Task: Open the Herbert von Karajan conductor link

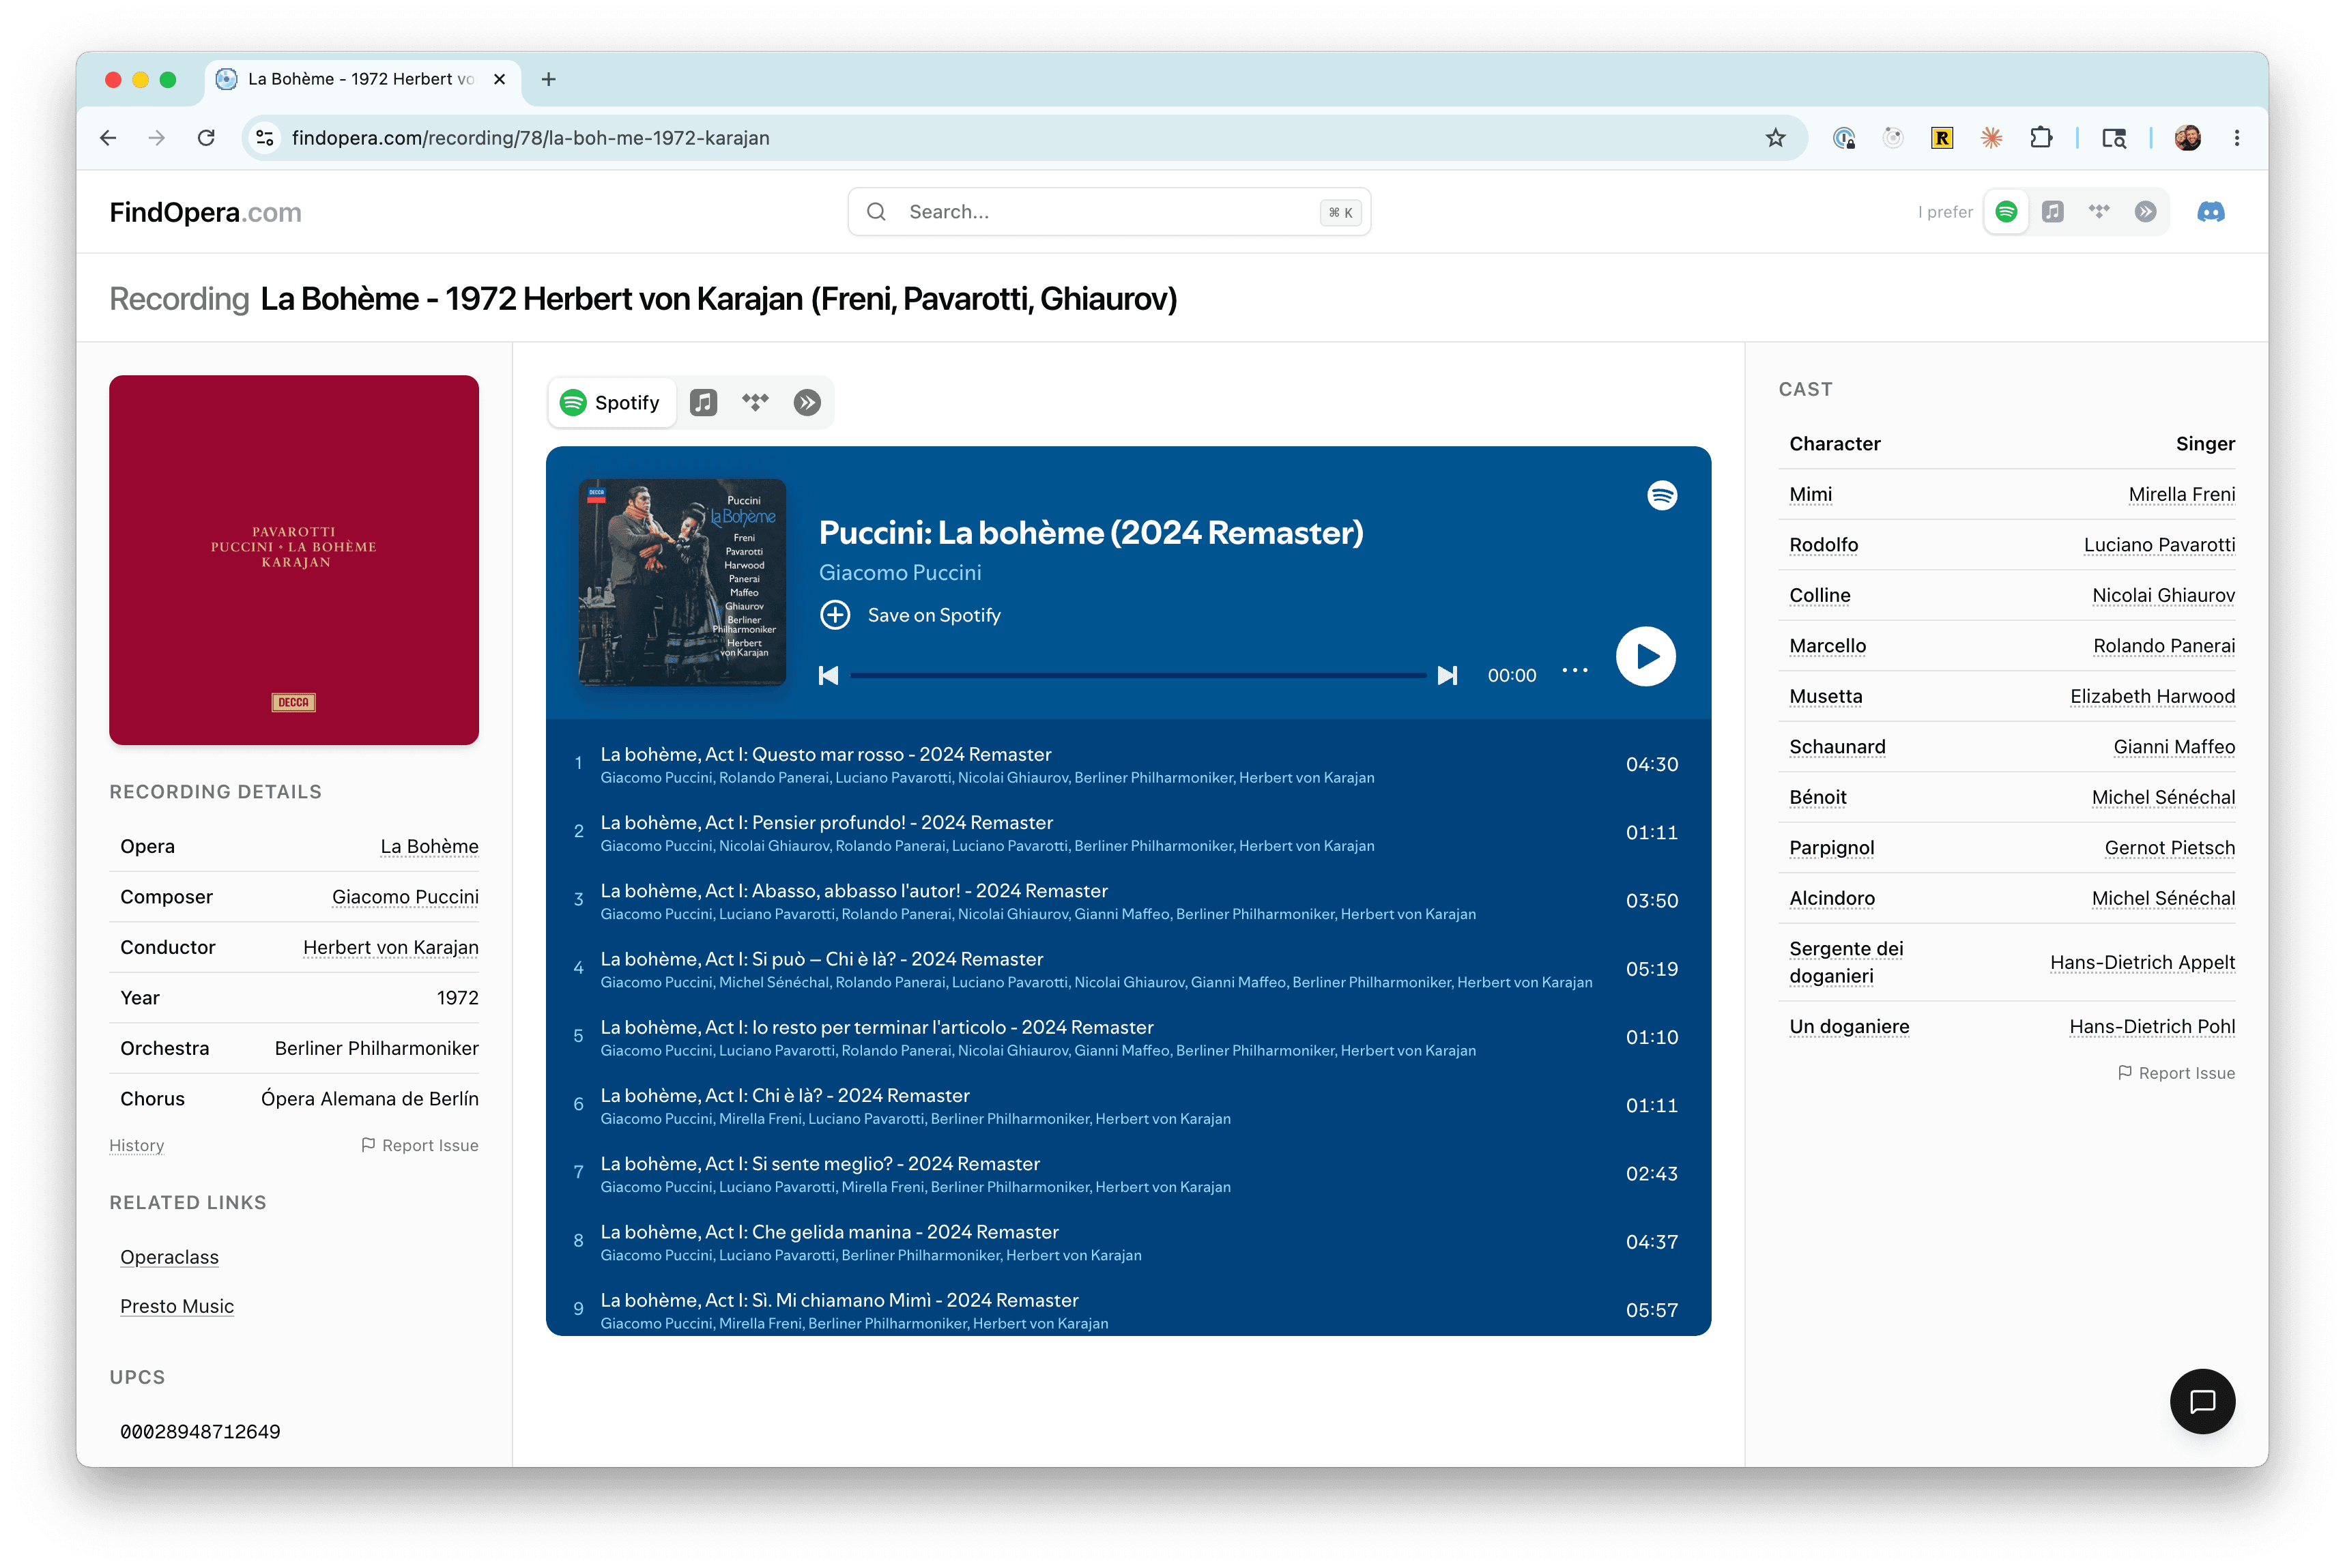Action: point(391,948)
